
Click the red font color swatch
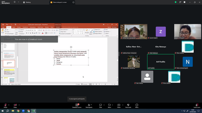43,33
